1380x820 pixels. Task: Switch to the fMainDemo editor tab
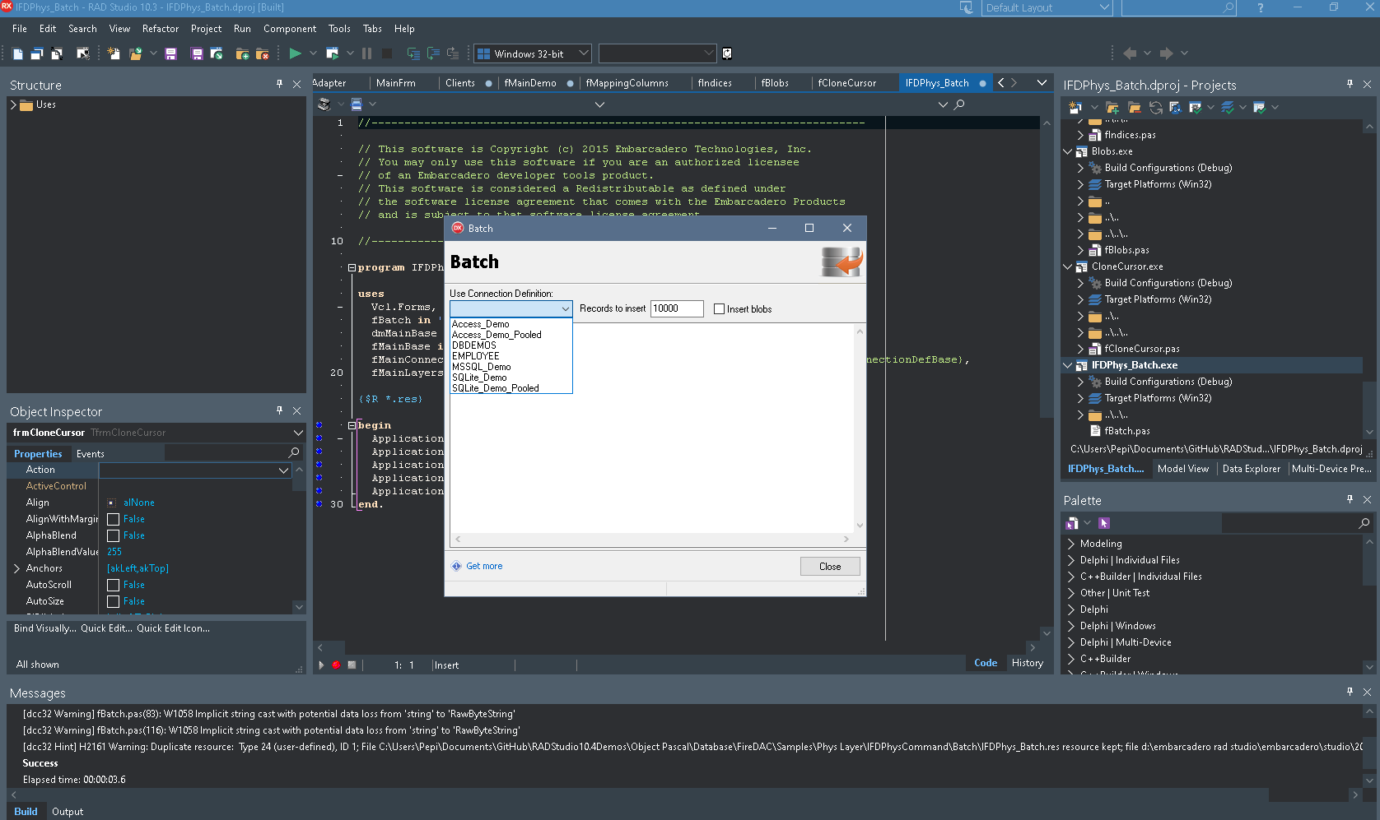click(x=530, y=83)
